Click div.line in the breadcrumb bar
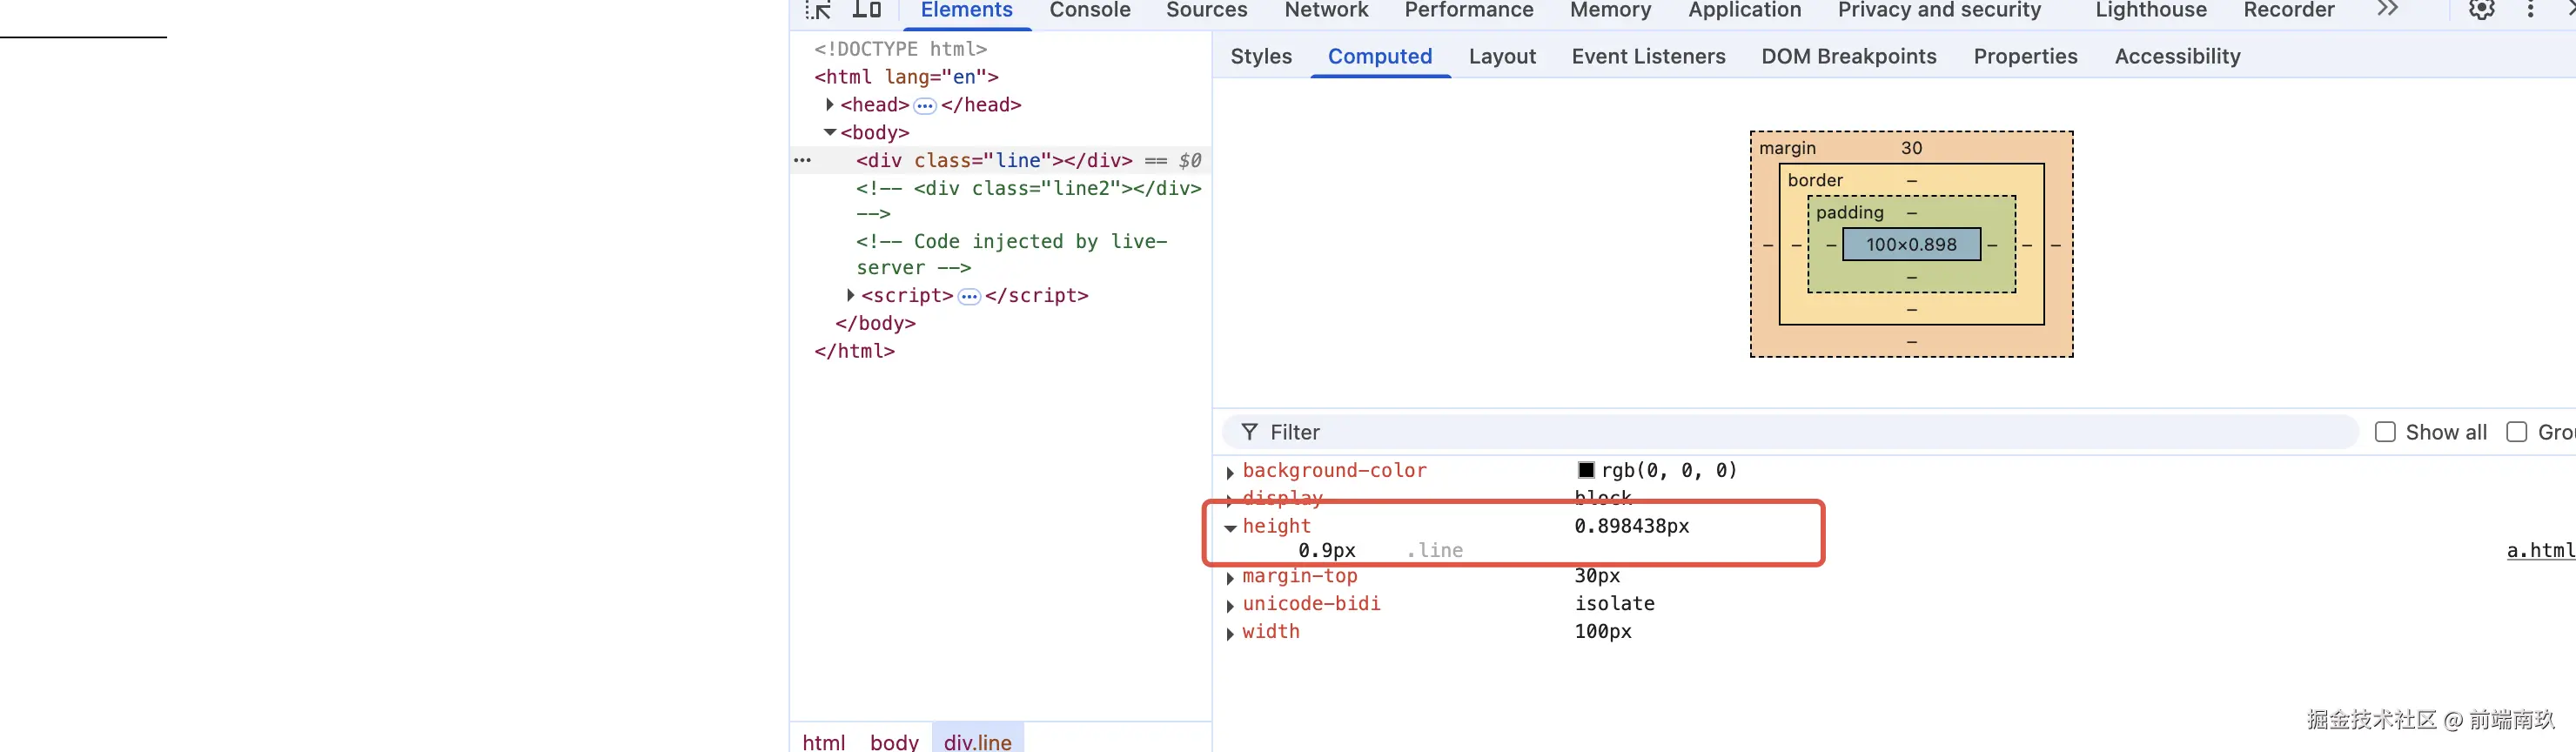Screen dimensions: 2576x752 977,742
